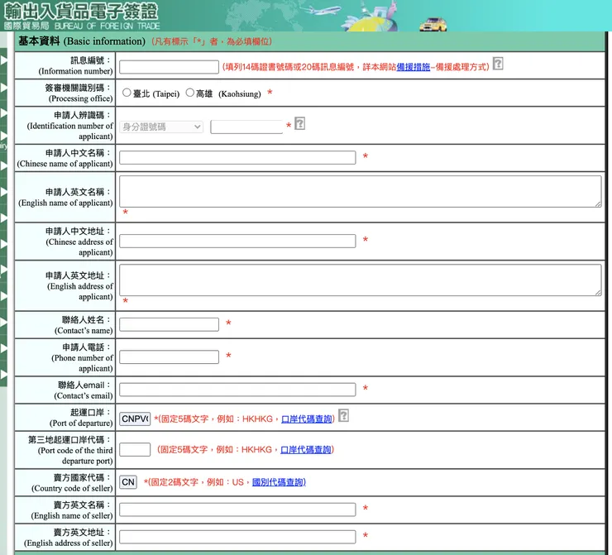
Task: Focus the Chinese name of applicant field
Action: tap(237, 157)
